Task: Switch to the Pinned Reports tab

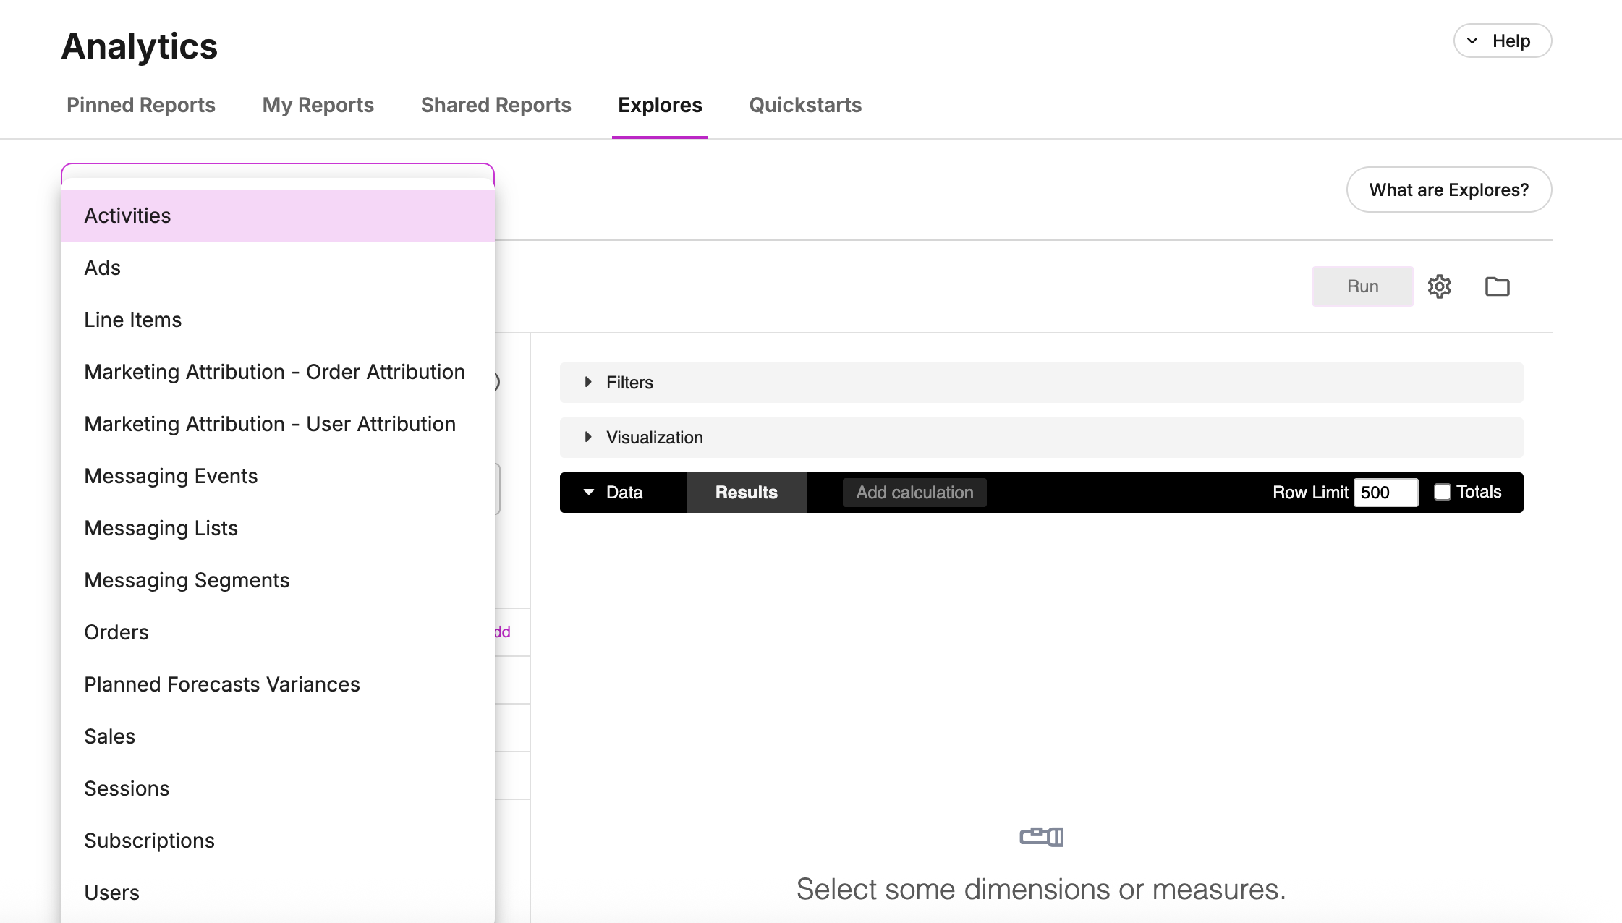Action: 141,105
